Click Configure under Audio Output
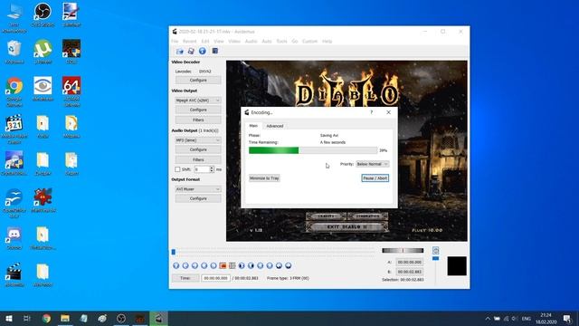Viewport: 579px width, 326px height. 198,149
